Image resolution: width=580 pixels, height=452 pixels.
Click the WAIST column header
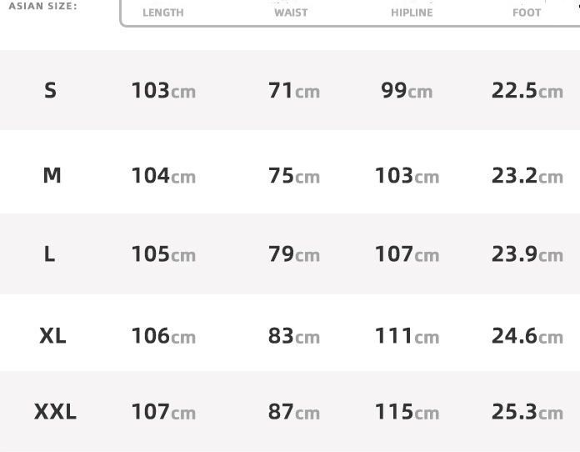291,13
